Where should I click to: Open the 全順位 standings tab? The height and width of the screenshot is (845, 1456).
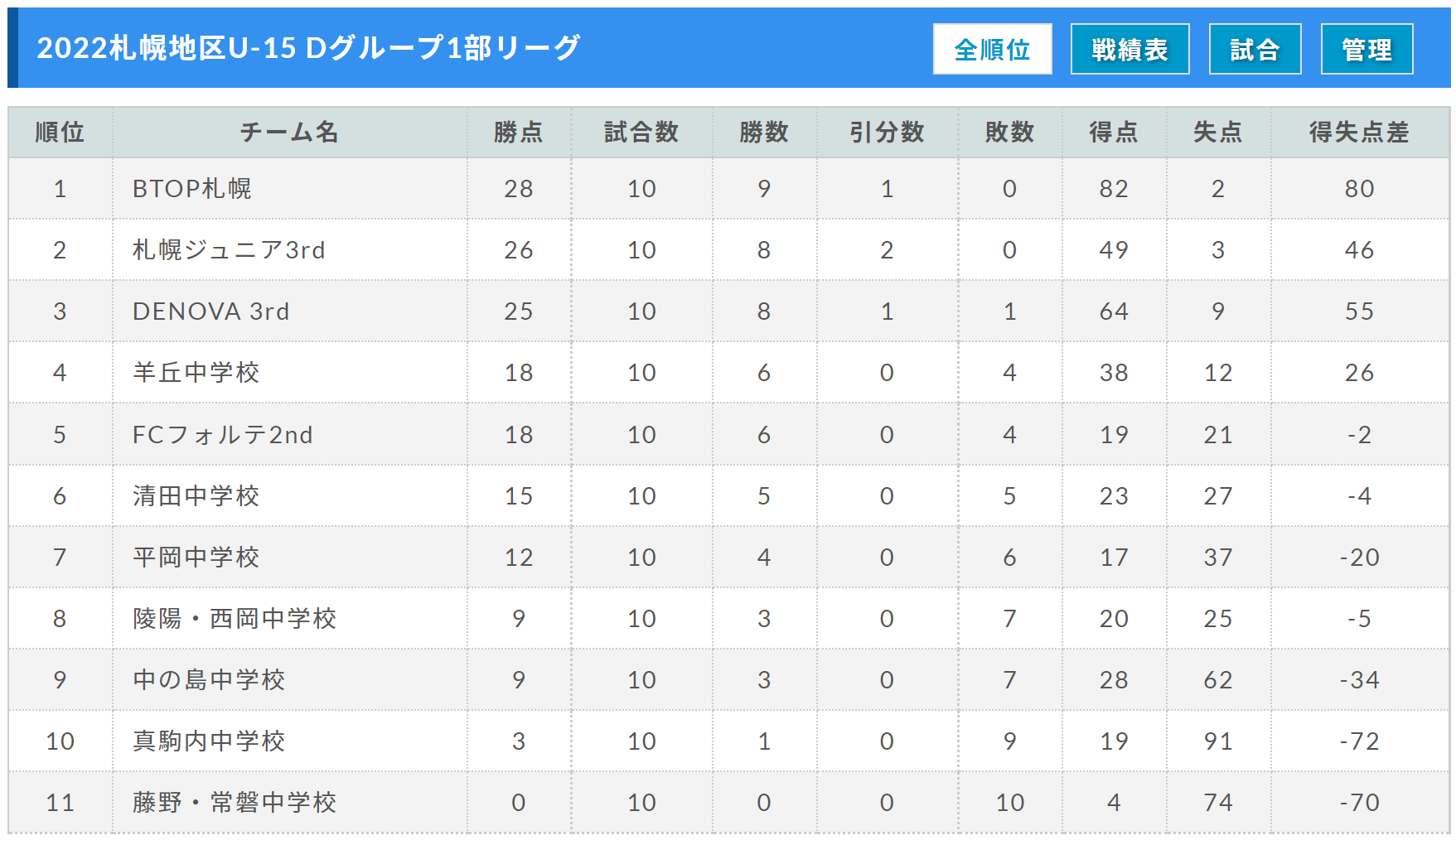point(992,50)
